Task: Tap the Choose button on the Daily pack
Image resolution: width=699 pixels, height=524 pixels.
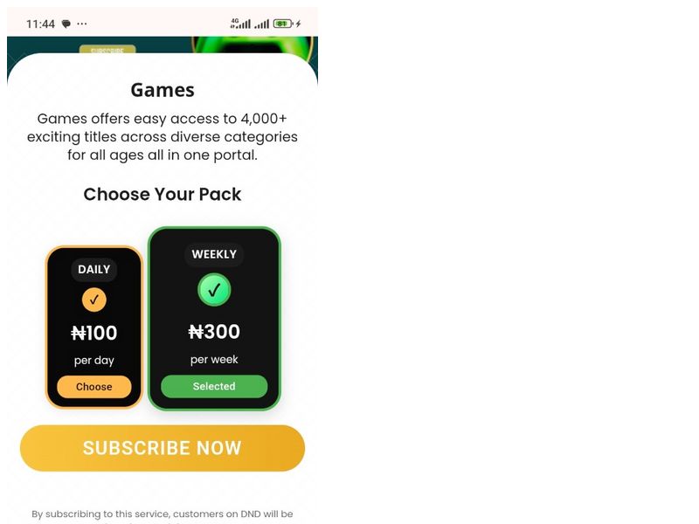Action: pyautogui.click(x=94, y=386)
